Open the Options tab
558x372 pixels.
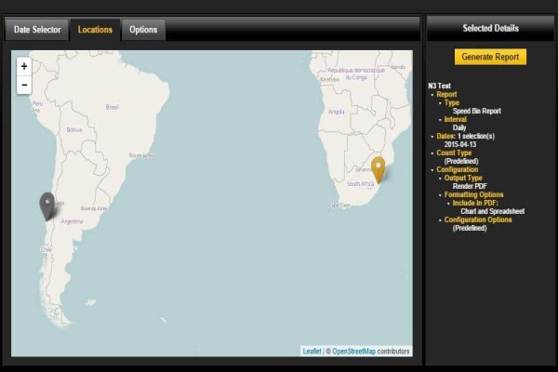coord(143,30)
